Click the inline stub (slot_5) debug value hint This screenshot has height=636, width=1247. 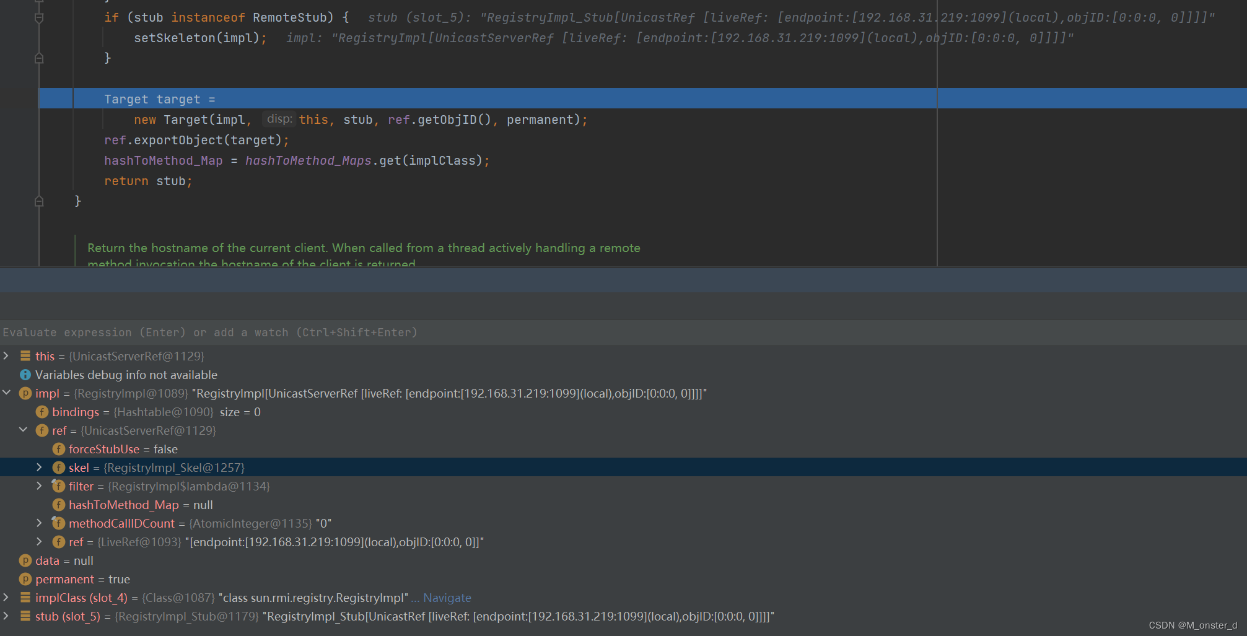coord(791,17)
